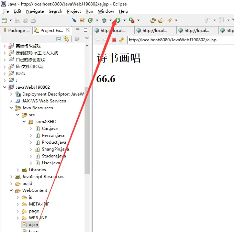Viewport: 234px width, 232px height.
Task: Click the Search flashlight toolbar icon
Action: click(x=169, y=20)
